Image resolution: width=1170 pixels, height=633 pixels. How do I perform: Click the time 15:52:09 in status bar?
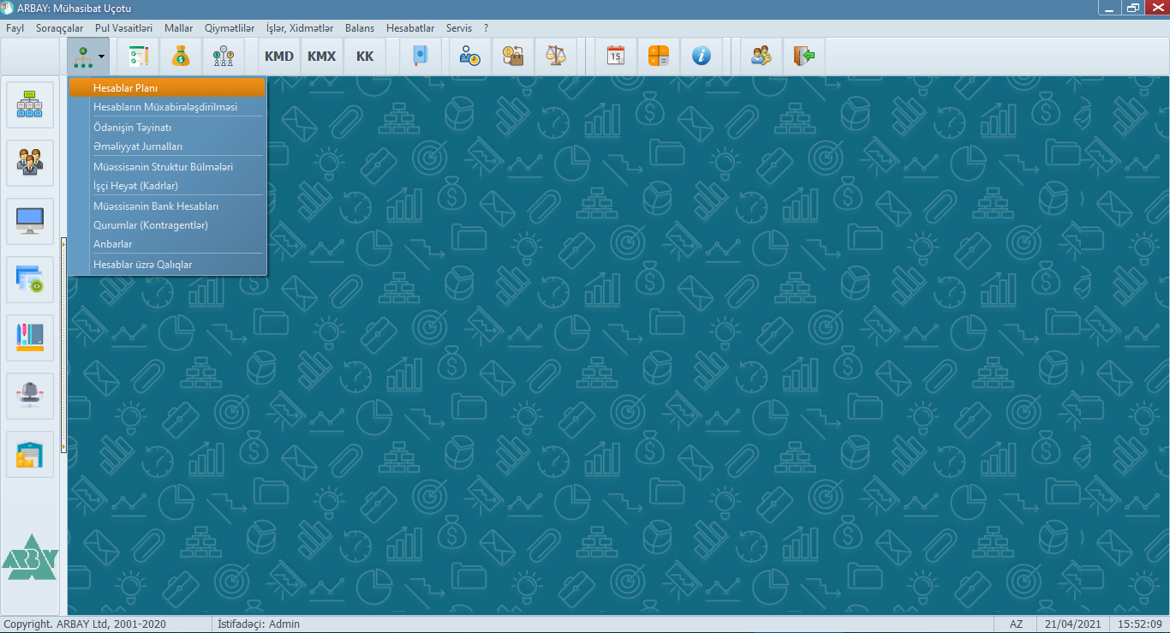1139,624
